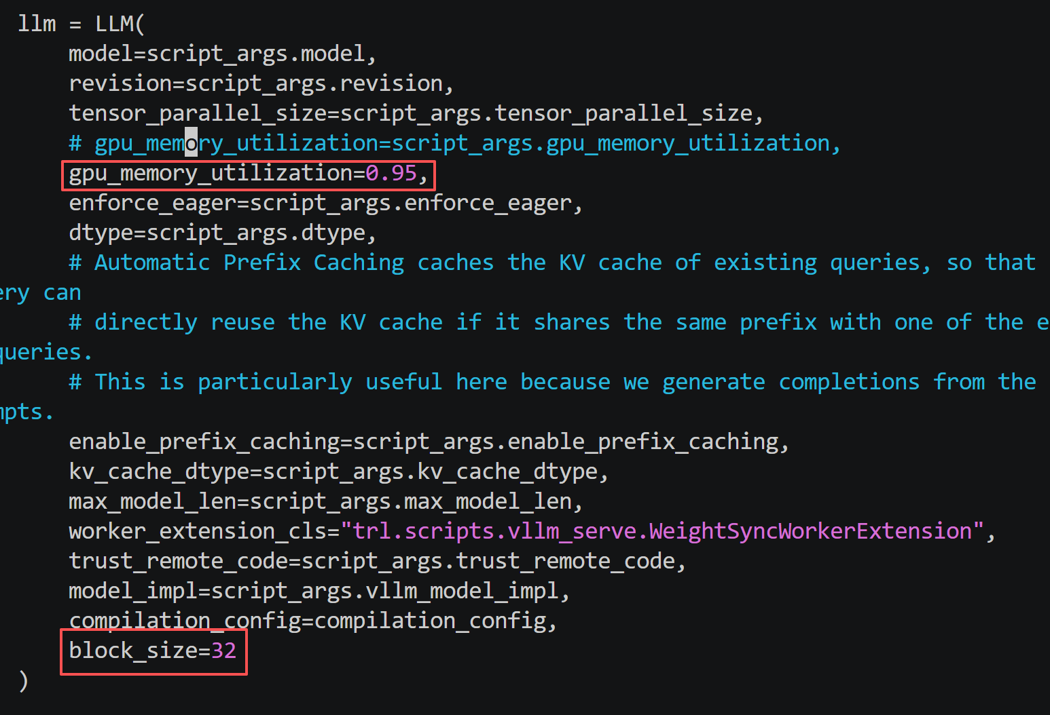Screen dimensions: 1050x715
Task: Click the 'block_size' parameter name
Action: tap(133, 651)
